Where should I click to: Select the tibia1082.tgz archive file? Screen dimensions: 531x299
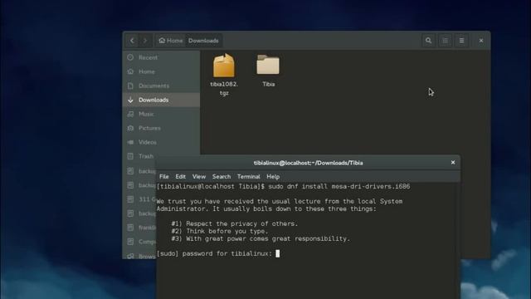point(224,75)
